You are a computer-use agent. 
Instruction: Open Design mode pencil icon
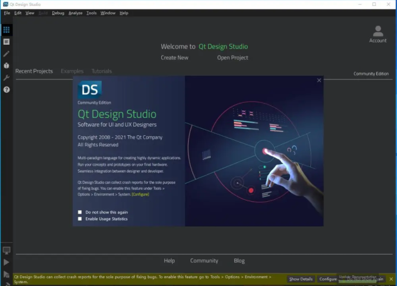tap(6, 54)
